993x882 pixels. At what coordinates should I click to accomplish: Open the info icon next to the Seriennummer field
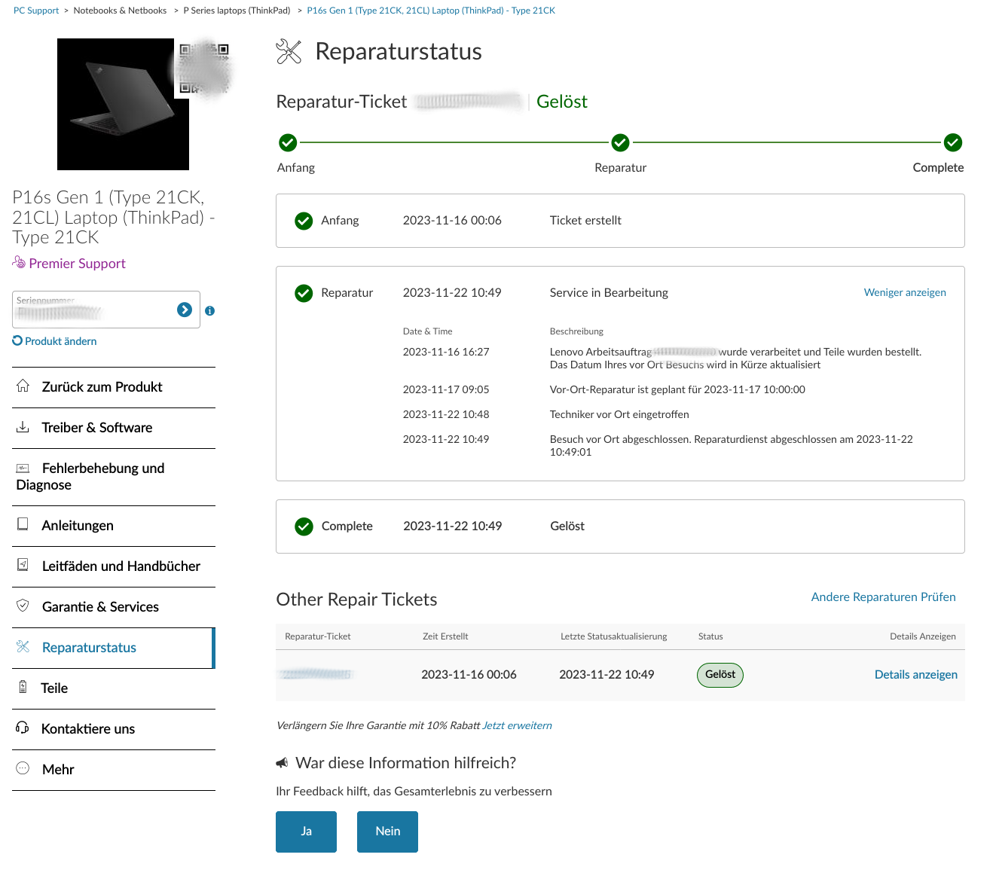tap(209, 310)
